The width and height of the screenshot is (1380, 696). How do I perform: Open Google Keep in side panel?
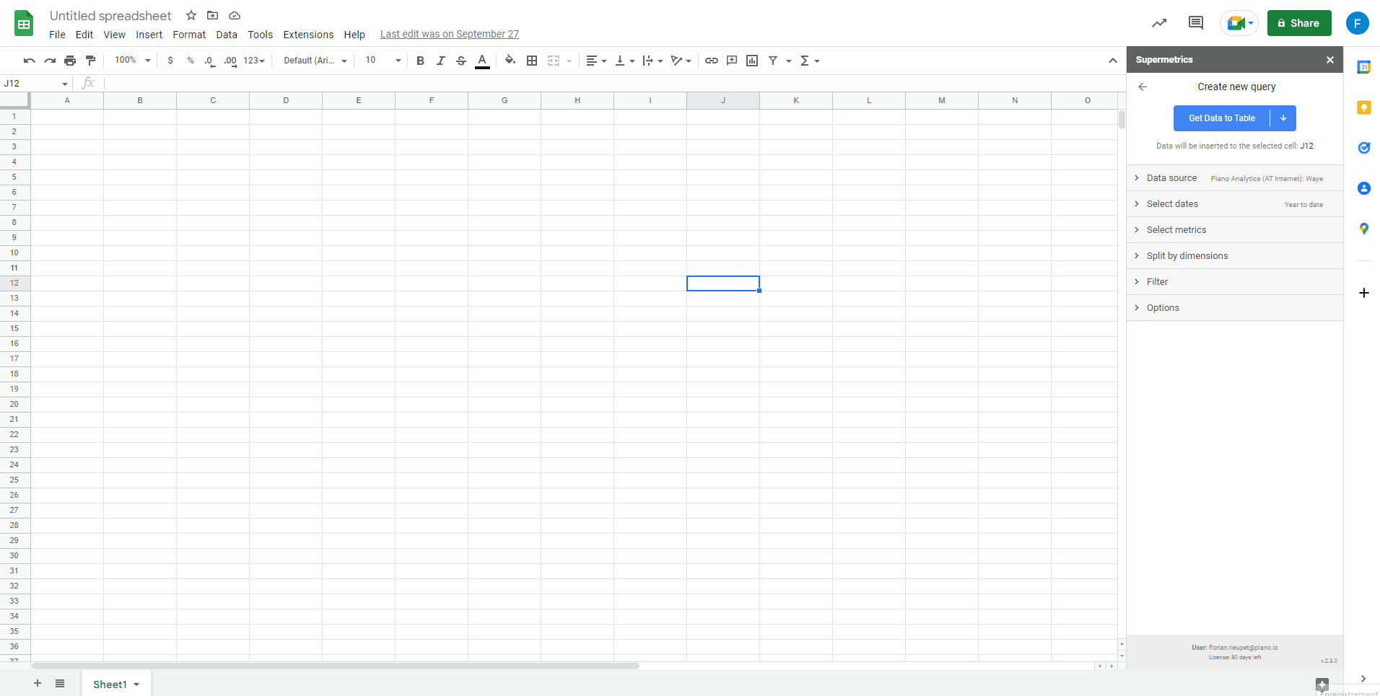click(1363, 107)
